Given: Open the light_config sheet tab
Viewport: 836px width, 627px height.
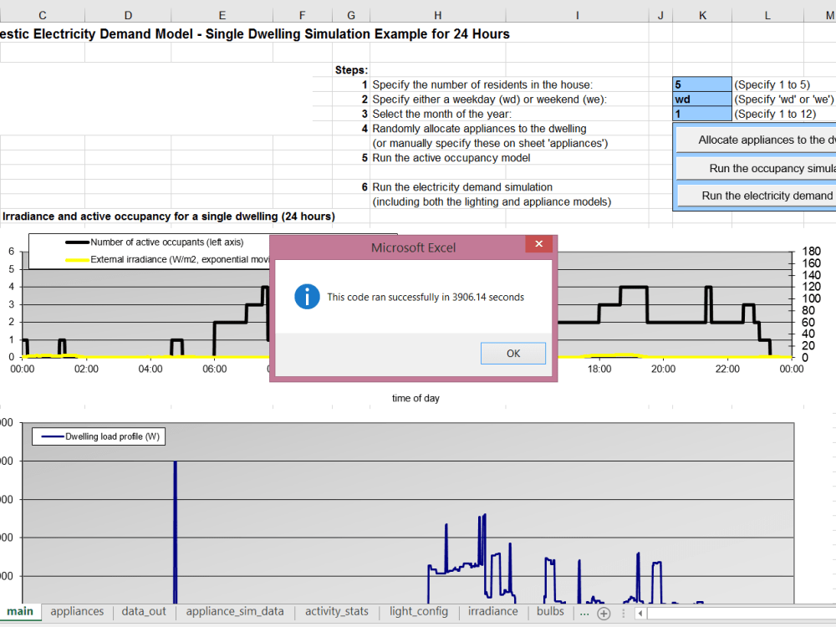Looking at the screenshot, I should [x=418, y=612].
